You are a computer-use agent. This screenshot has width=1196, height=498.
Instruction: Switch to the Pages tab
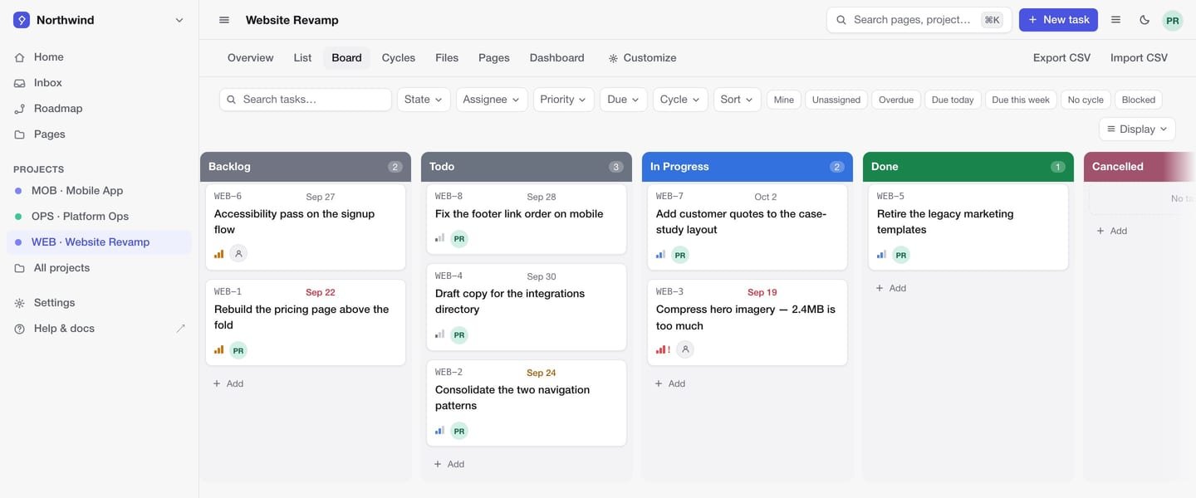(494, 58)
